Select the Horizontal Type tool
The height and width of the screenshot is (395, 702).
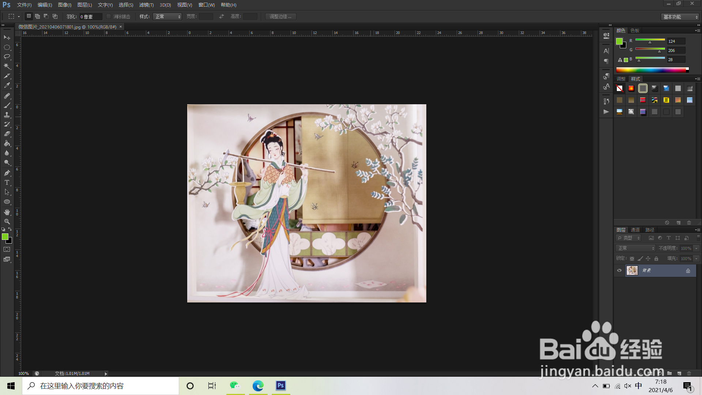click(7, 183)
